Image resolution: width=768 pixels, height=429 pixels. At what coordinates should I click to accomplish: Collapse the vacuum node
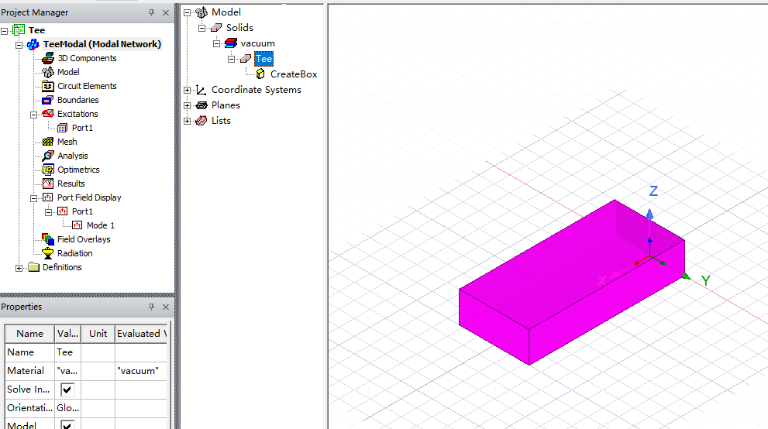pos(216,44)
